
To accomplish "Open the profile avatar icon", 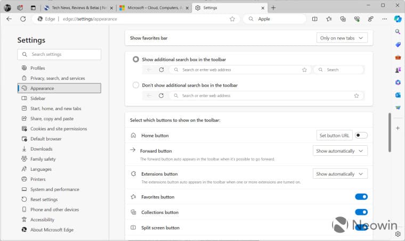I will tap(7, 8).
